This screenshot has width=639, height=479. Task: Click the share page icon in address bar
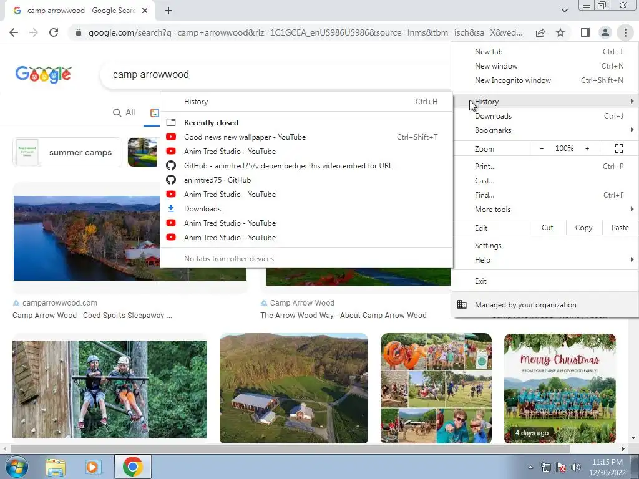(540, 32)
